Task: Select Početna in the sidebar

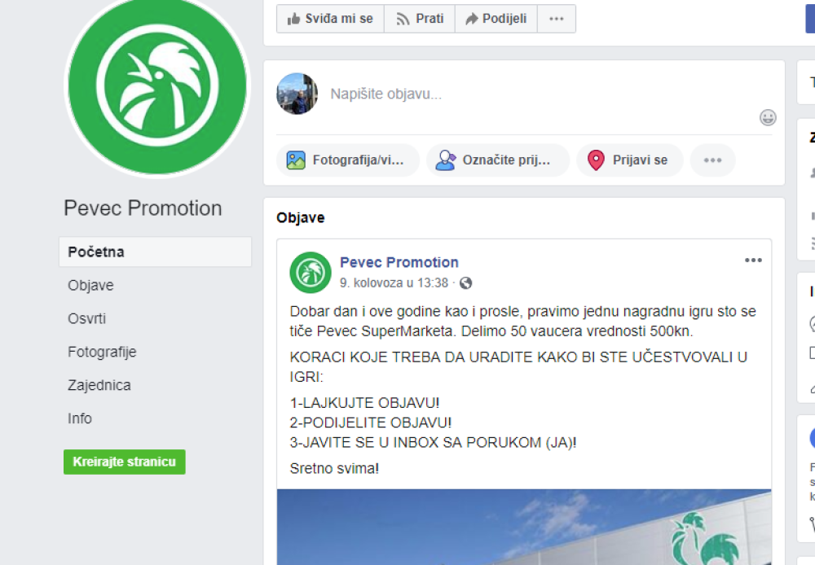Action: pyautogui.click(x=155, y=252)
